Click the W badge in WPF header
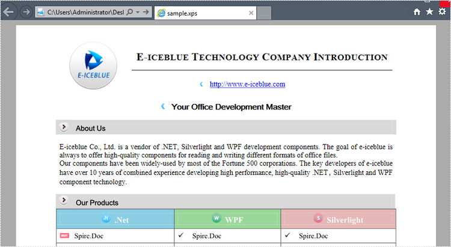This screenshot has height=247, width=451. coord(216,218)
